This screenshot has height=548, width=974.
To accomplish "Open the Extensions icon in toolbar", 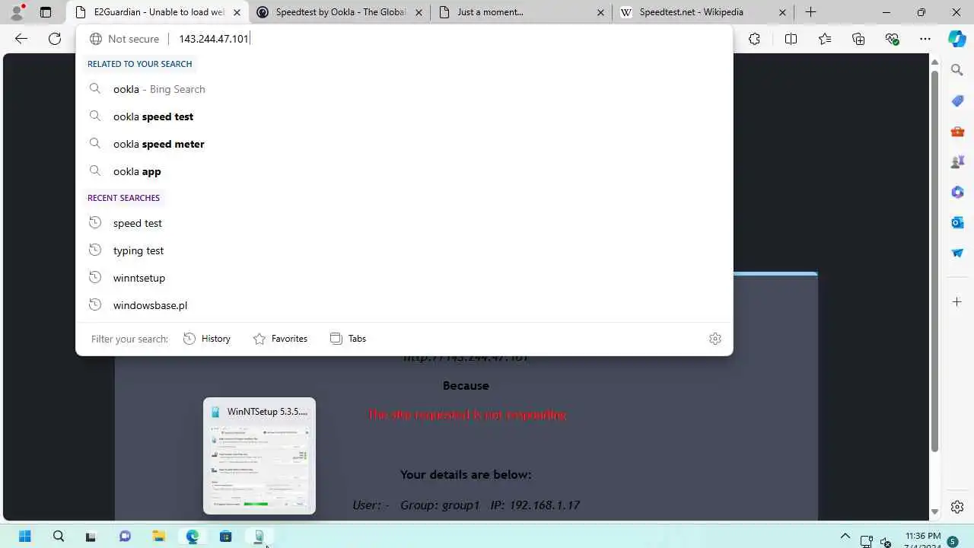I will click(754, 39).
